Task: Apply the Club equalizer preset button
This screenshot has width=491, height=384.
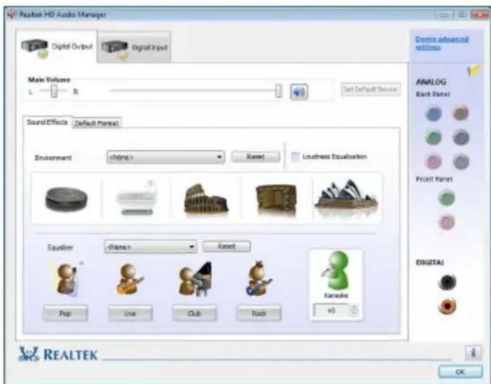Action: point(194,313)
